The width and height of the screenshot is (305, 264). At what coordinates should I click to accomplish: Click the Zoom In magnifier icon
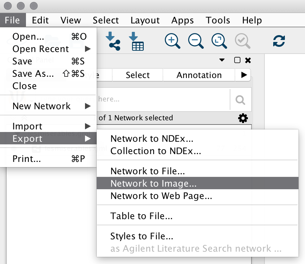172,41
